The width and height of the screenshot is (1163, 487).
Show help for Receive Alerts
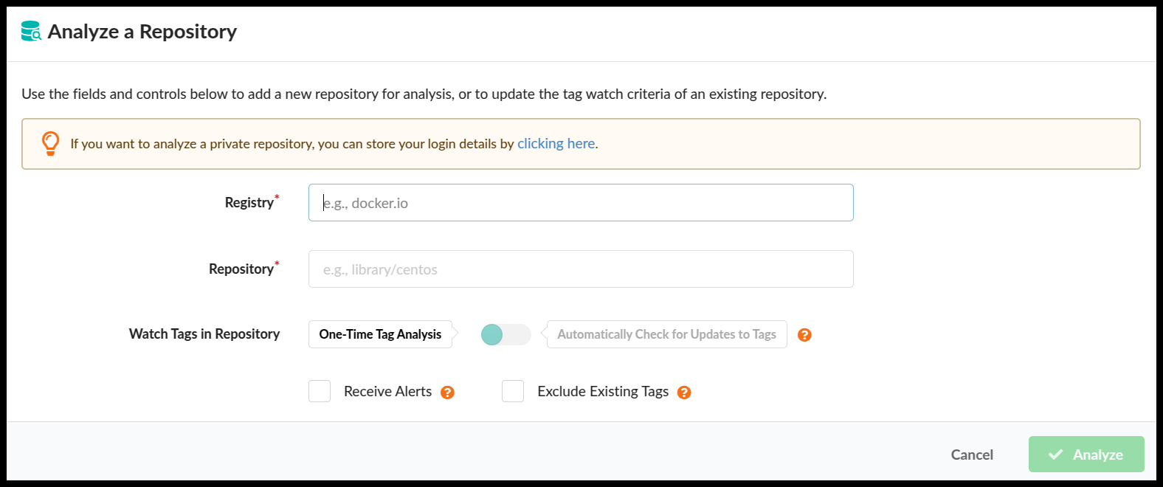tap(447, 393)
